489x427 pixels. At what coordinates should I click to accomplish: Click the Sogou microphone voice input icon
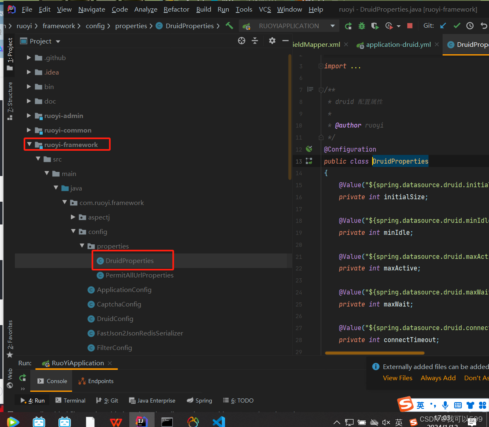(x=445, y=405)
